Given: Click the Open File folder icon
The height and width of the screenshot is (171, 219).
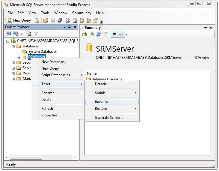Looking at the screenshot, I should coord(46,20).
